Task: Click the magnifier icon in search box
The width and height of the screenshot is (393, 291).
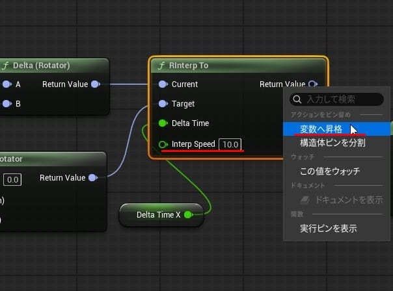Action: coord(297,99)
